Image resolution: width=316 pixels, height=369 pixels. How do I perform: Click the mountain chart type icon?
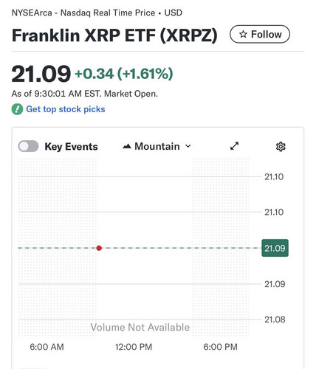pyautogui.click(x=127, y=146)
